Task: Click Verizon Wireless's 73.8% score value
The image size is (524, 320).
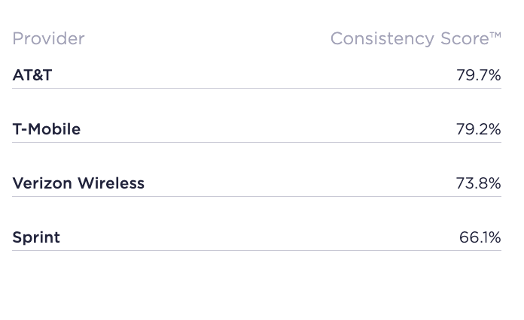Action: click(x=478, y=183)
